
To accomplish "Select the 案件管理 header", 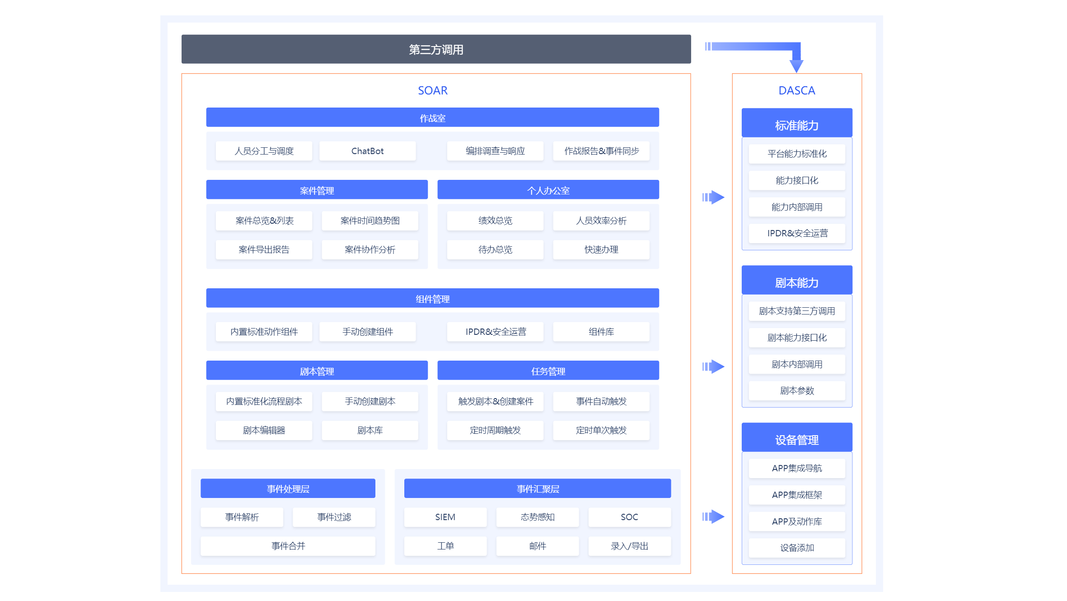I will (x=317, y=190).
